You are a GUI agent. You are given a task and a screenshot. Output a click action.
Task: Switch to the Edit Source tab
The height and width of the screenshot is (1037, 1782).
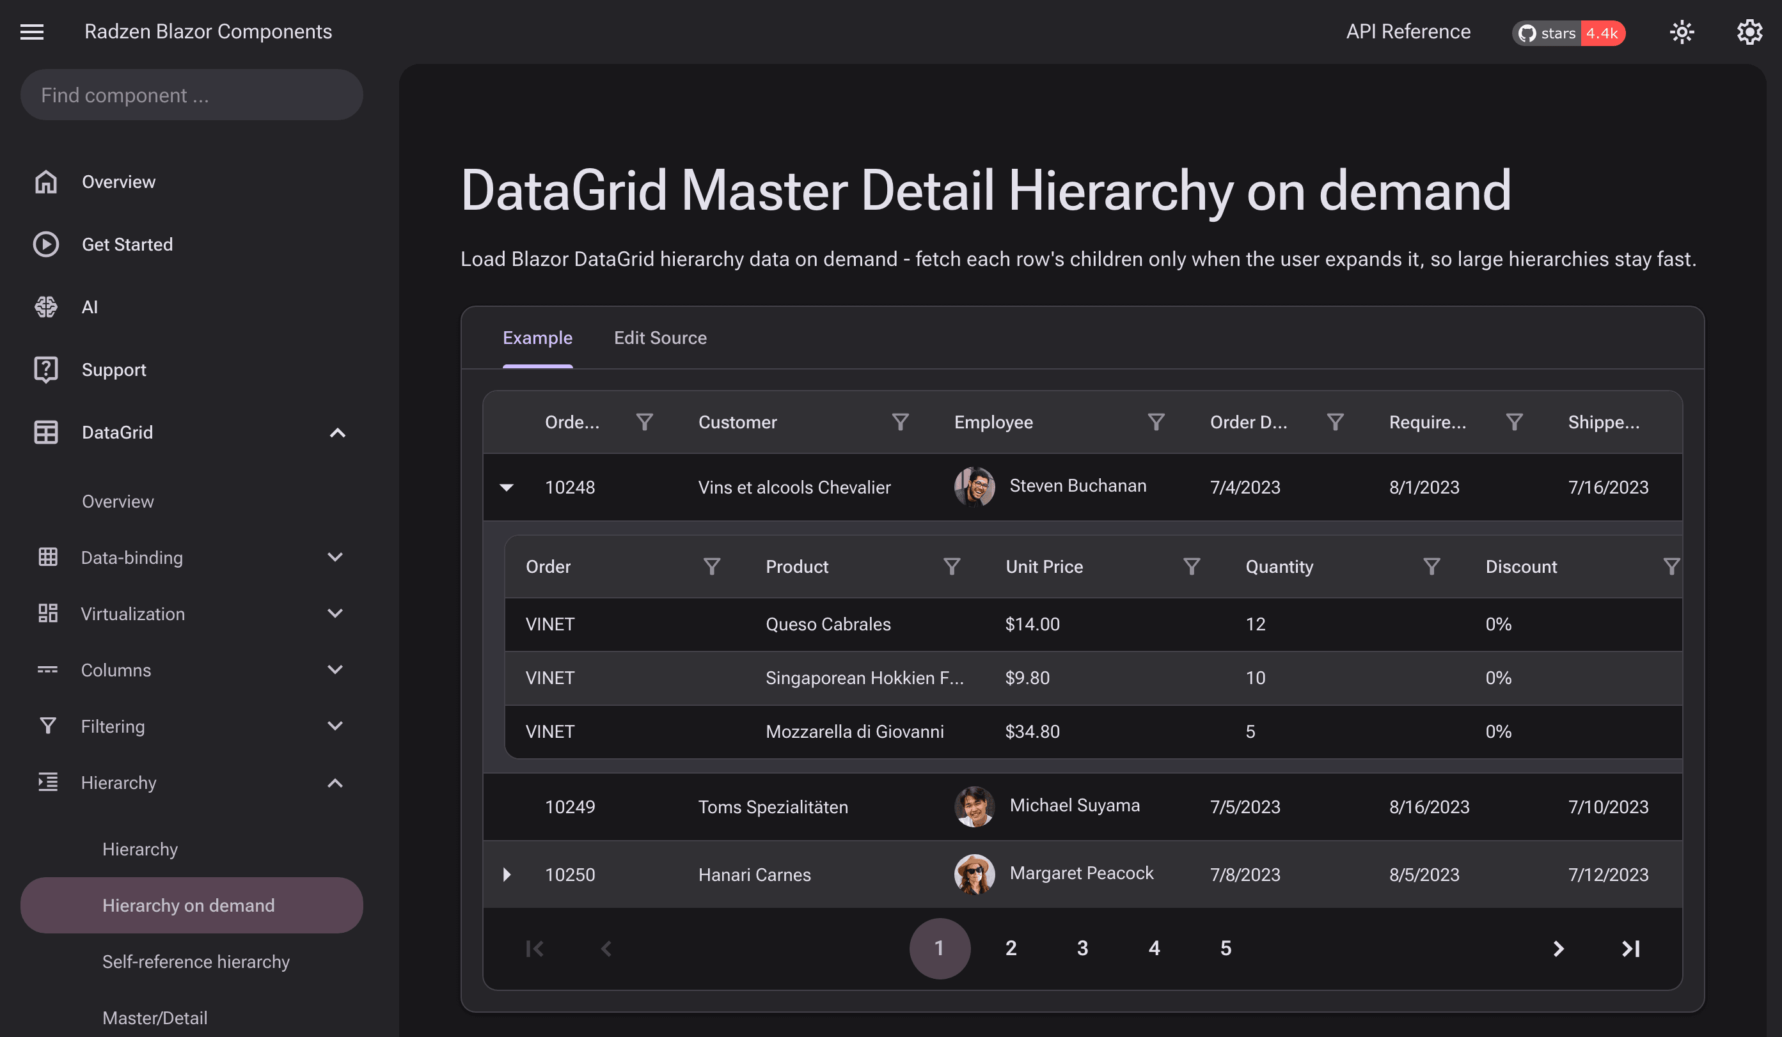pos(659,338)
